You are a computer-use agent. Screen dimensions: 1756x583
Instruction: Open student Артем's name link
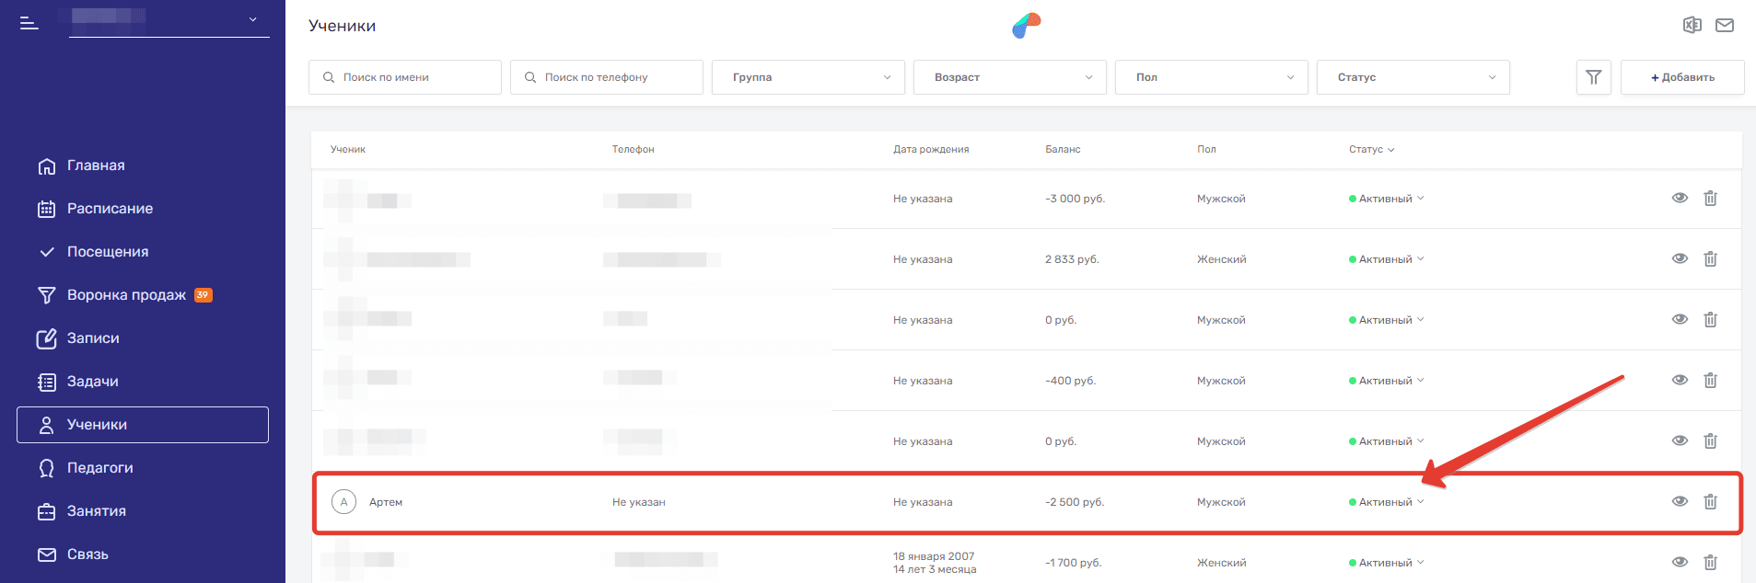coord(386,502)
